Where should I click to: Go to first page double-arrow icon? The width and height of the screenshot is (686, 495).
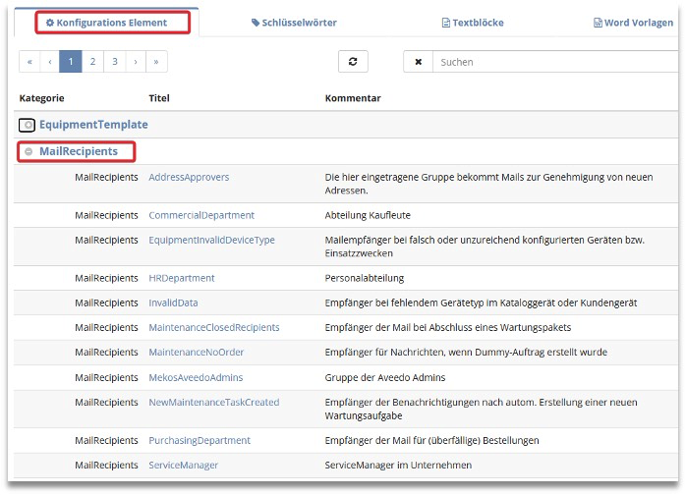29,62
